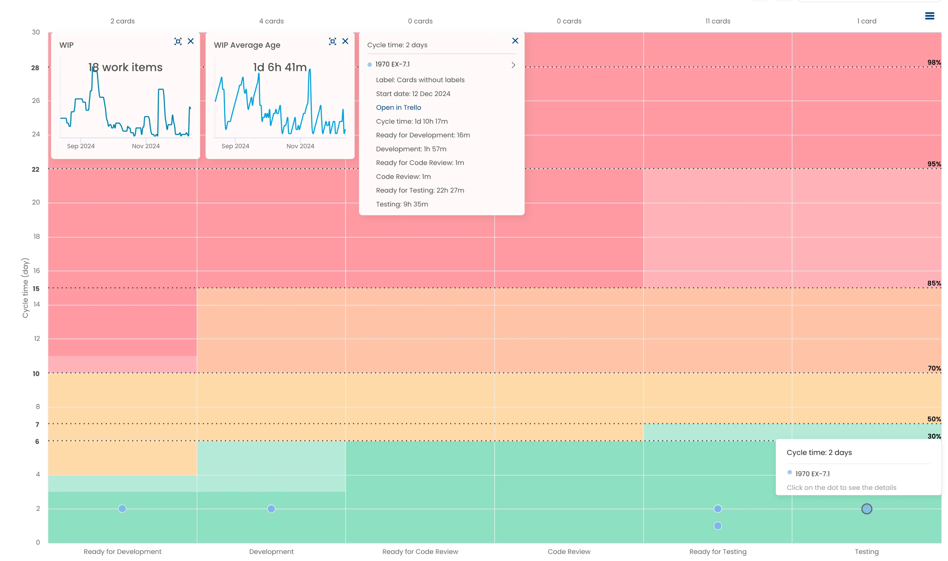The height and width of the screenshot is (561, 948).
Task: Click the 'Ready for Development' axis label
Action: click(123, 552)
